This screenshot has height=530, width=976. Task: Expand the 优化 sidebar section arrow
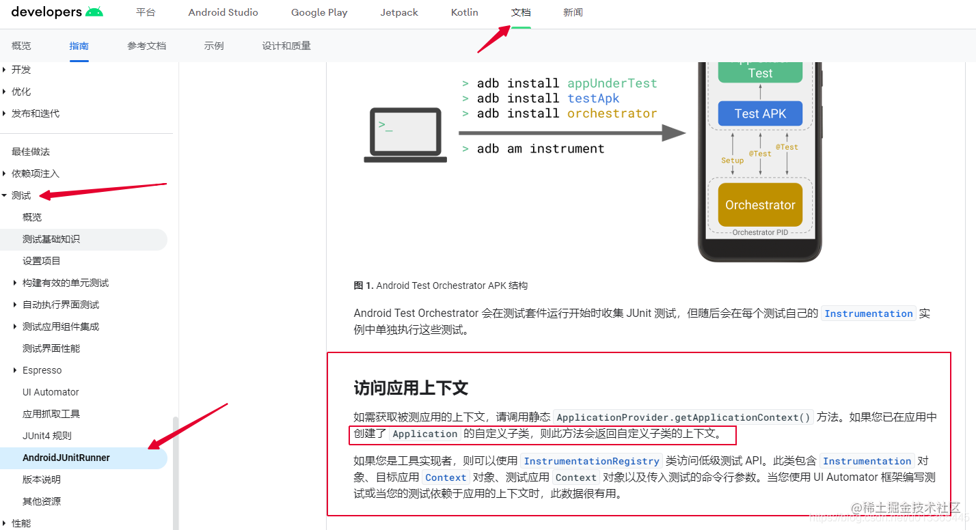(x=5, y=92)
